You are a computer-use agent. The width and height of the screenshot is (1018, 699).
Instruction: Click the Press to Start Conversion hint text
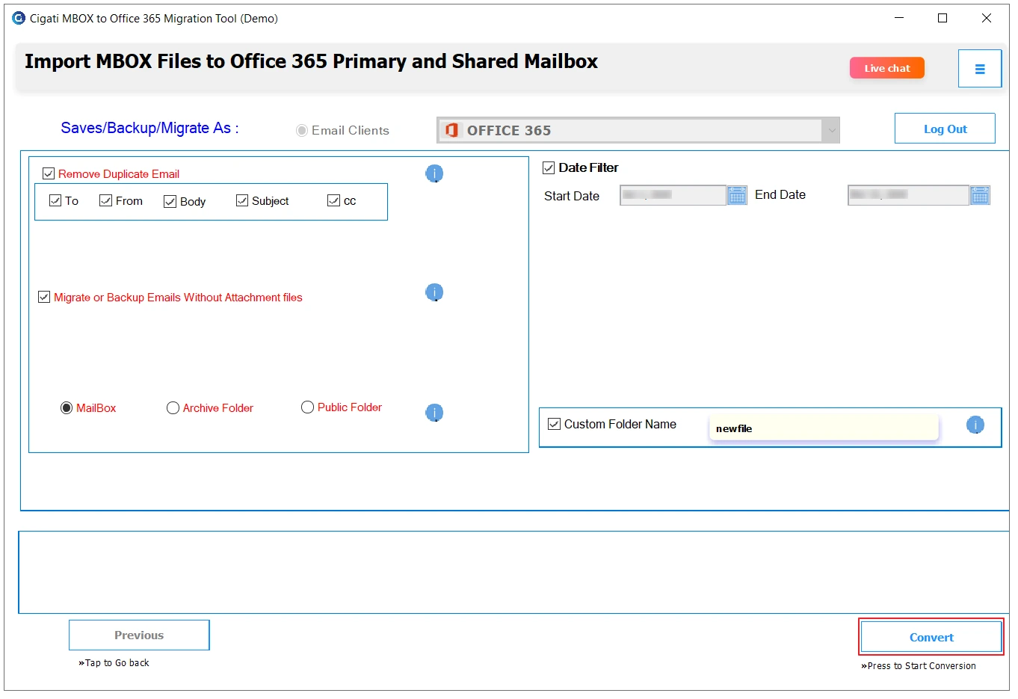pos(919,665)
